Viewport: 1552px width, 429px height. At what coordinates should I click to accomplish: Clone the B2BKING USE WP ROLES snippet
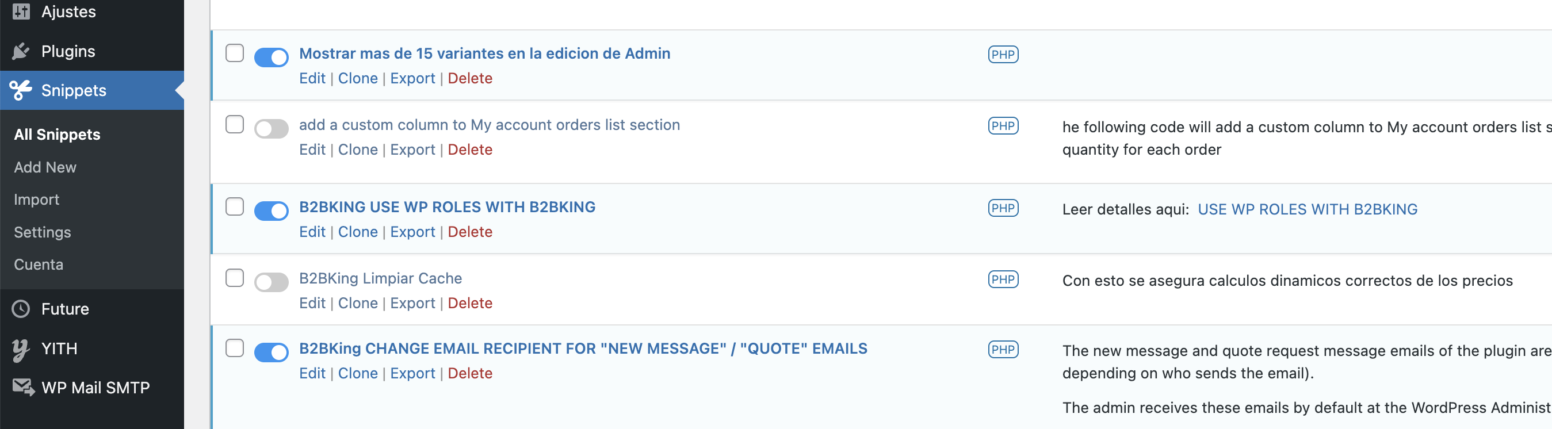[x=358, y=232]
